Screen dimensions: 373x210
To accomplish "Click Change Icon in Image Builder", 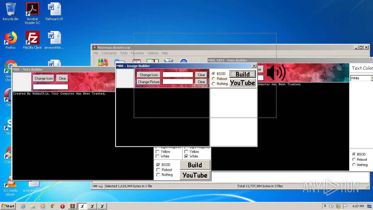I will point(149,75).
